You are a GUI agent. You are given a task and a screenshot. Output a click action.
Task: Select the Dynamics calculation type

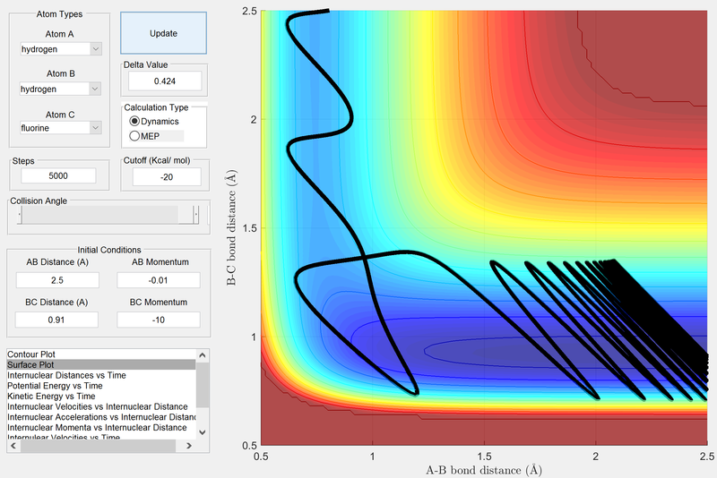(154, 122)
